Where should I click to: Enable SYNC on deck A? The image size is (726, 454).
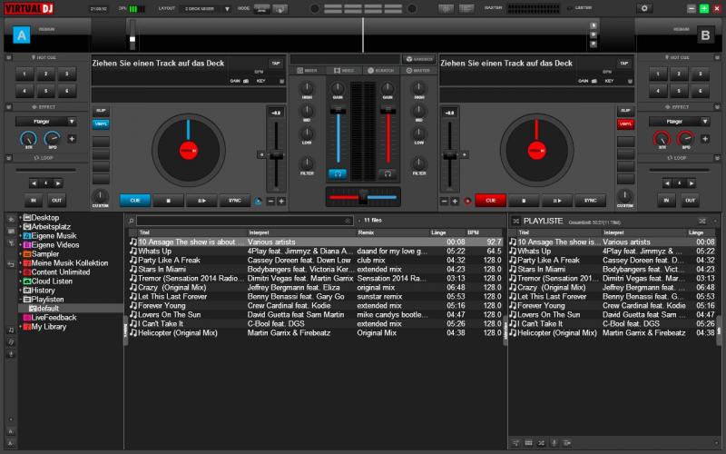pyautogui.click(x=235, y=201)
